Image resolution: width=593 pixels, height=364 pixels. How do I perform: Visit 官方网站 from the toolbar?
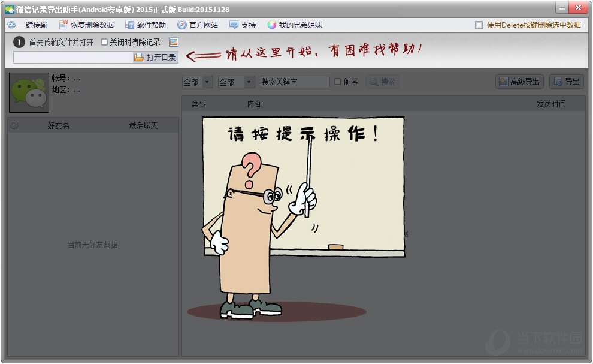tap(198, 25)
